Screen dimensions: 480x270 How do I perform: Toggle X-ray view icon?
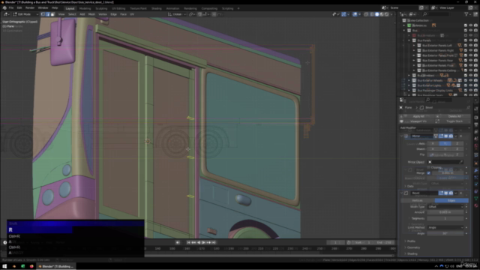[366, 14]
